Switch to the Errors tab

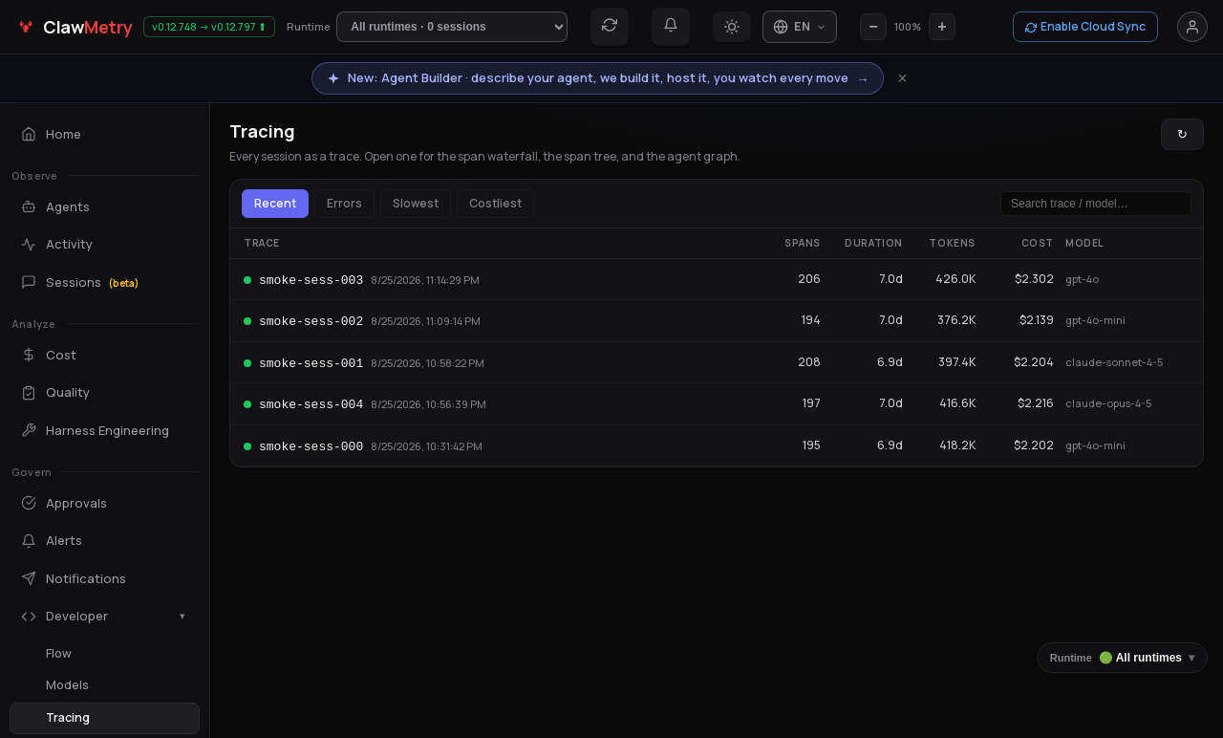point(344,204)
